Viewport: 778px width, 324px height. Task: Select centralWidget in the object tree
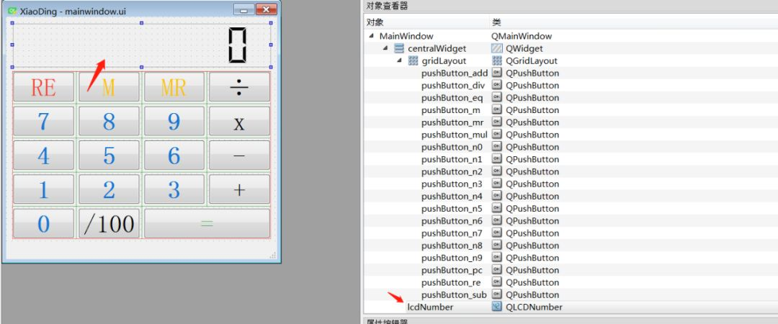(x=437, y=48)
